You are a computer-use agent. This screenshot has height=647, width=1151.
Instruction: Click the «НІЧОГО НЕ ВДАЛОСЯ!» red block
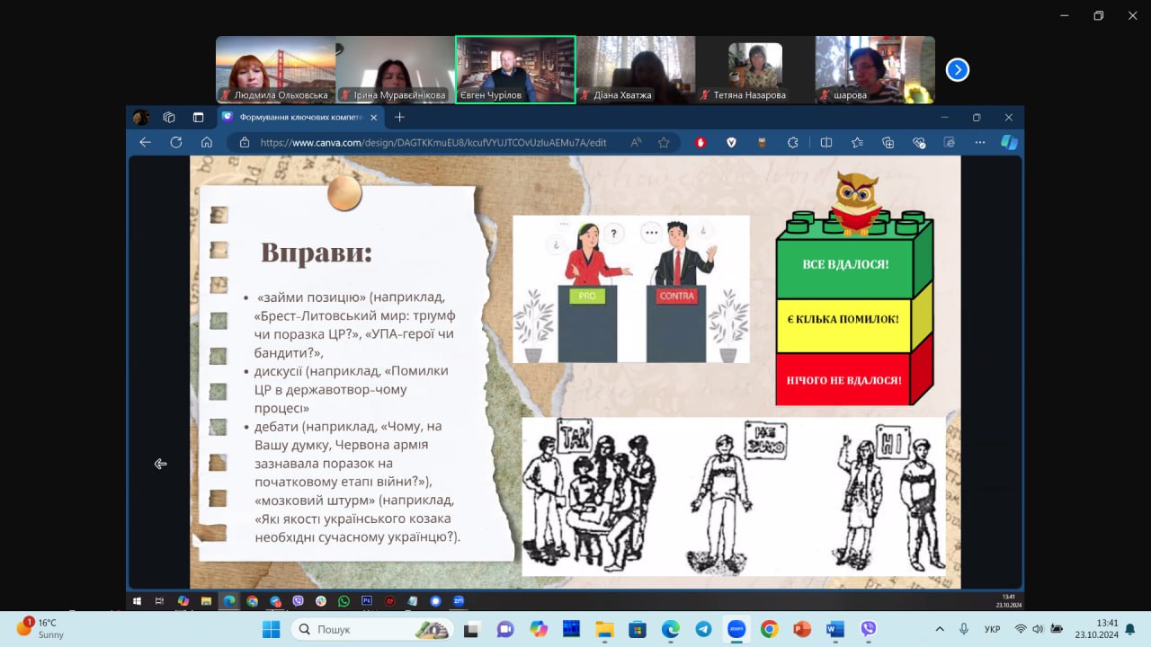(x=845, y=380)
